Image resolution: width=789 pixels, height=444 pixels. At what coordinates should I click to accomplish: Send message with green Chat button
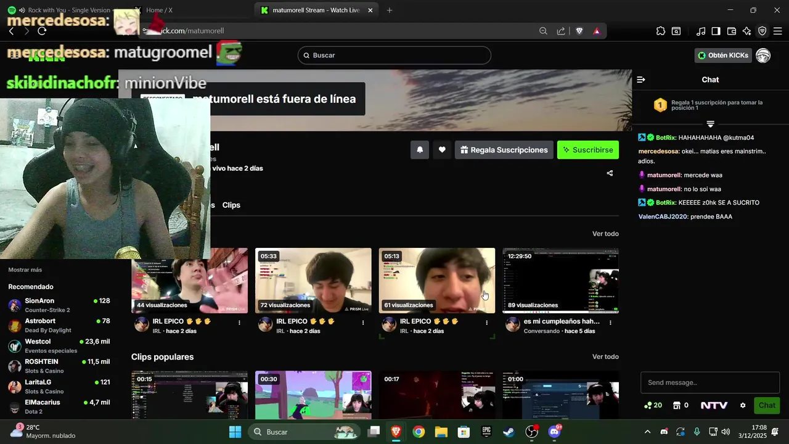pyautogui.click(x=767, y=405)
